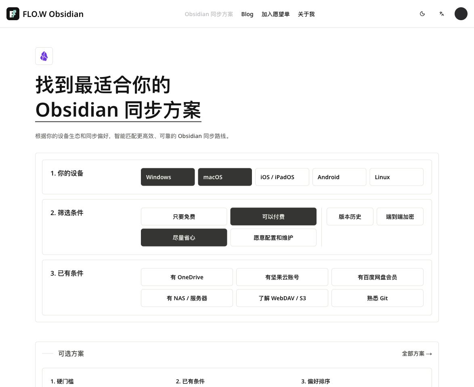Click the 3. 已有条件 label
Screen dimensions: 474x387
(x=67, y=273)
